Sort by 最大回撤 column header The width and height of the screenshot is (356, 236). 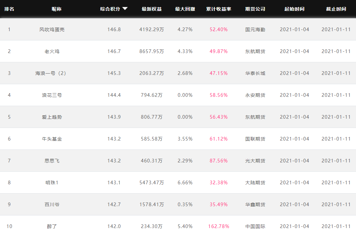click(185, 9)
